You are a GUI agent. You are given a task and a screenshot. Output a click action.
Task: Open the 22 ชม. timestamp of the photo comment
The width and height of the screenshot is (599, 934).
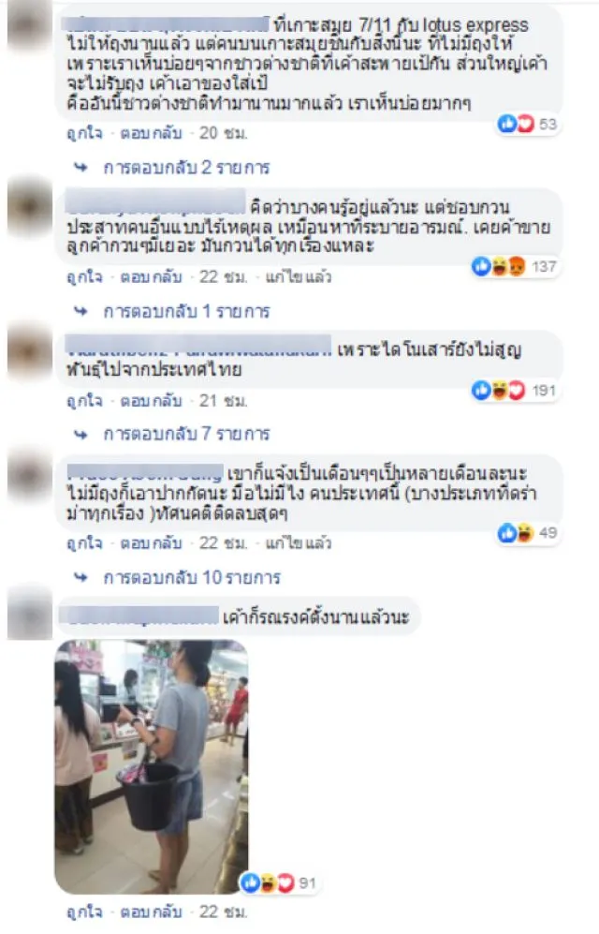(x=223, y=912)
